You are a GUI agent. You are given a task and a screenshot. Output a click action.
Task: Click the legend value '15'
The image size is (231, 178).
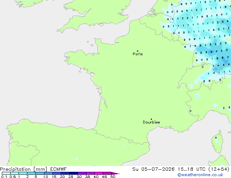click(x=54, y=177)
